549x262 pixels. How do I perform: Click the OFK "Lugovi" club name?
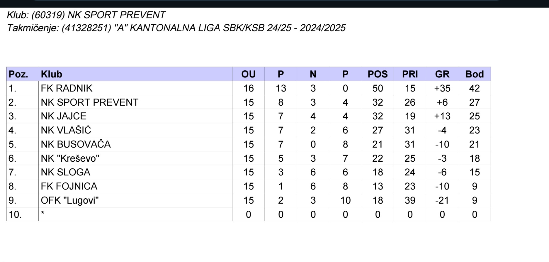[x=70, y=200]
